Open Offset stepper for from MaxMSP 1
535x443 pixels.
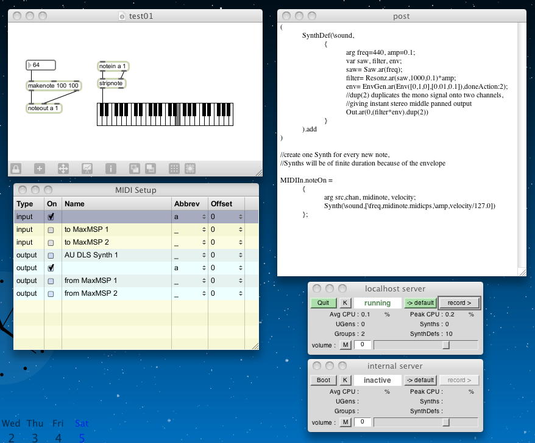point(241,281)
